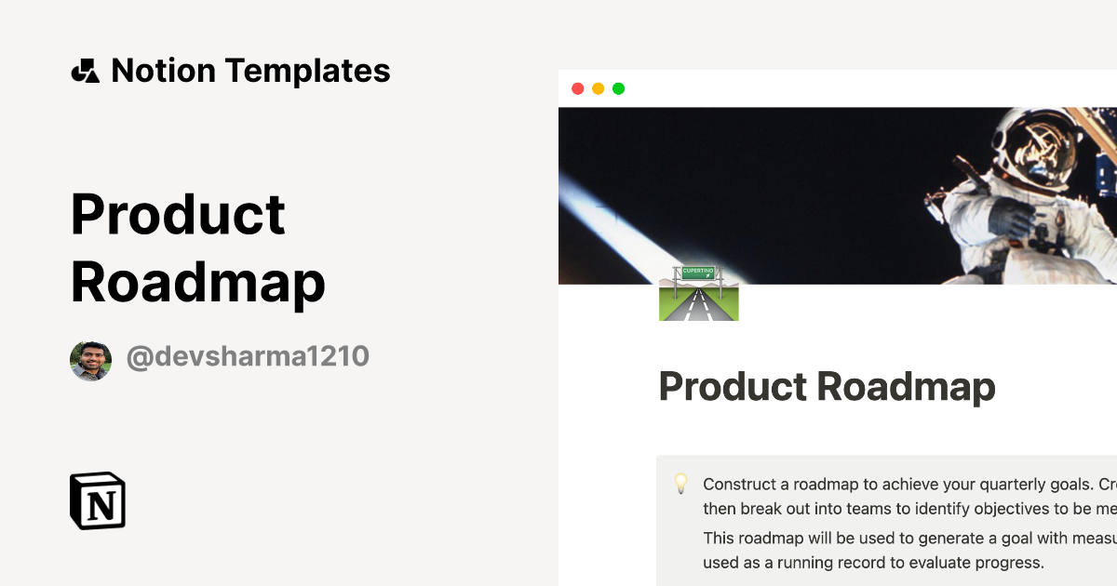Click the lightbulb icon inside the callout
The width and height of the screenshot is (1117, 586).
[x=680, y=485]
